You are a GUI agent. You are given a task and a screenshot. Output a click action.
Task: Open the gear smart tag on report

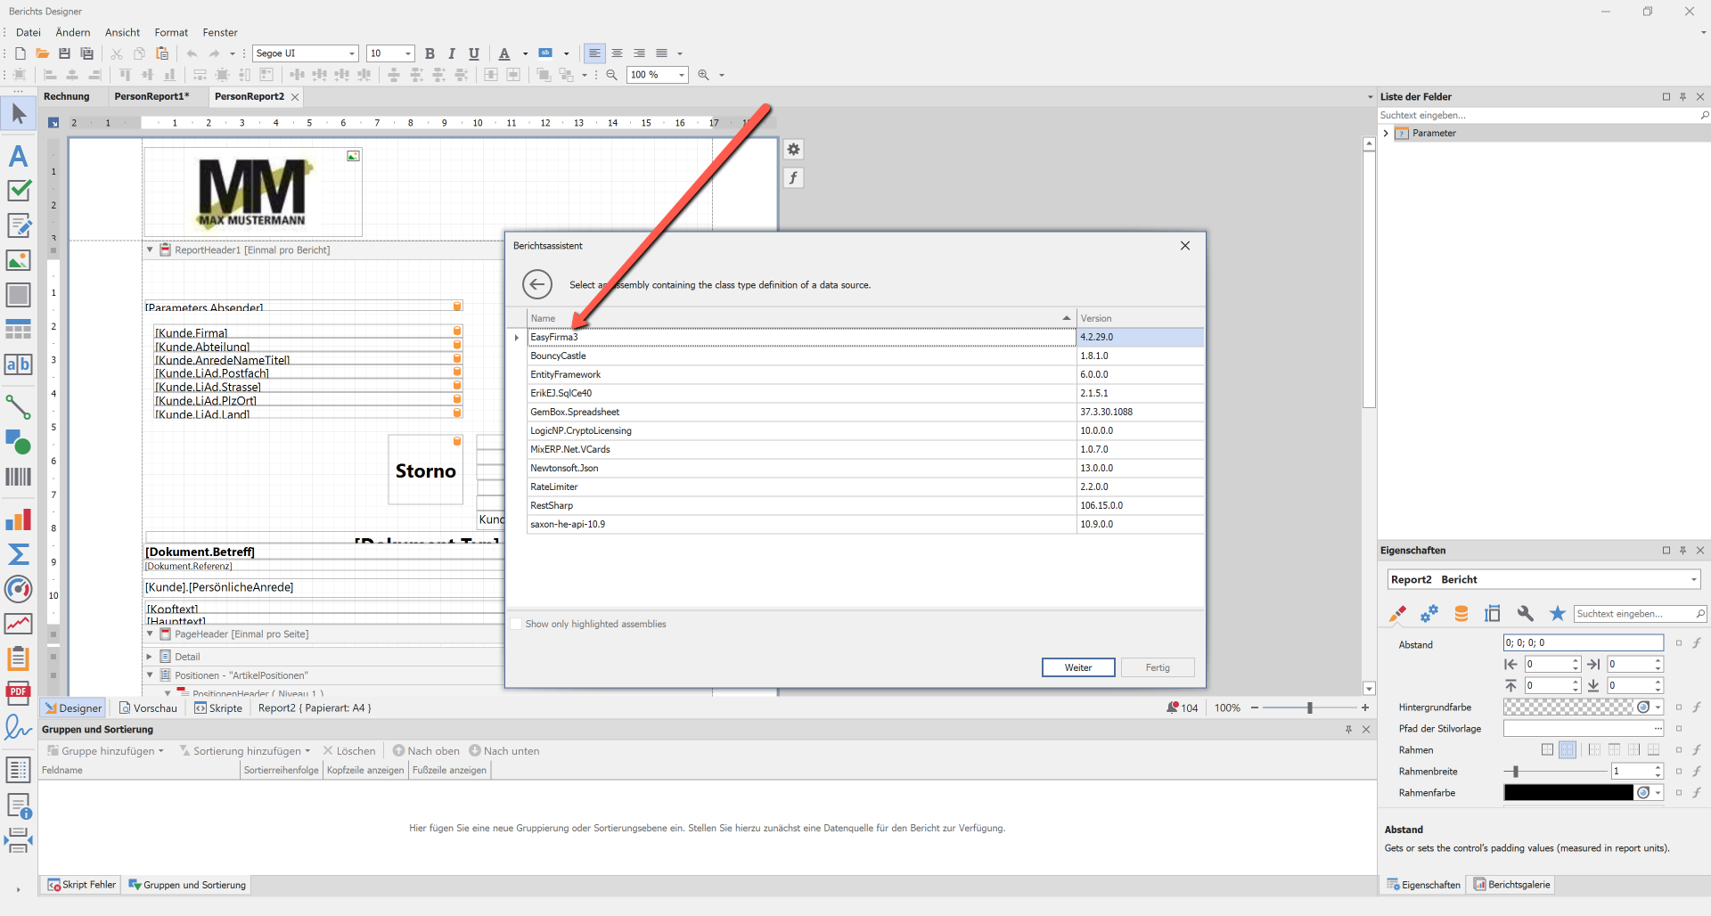(x=793, y=150)
